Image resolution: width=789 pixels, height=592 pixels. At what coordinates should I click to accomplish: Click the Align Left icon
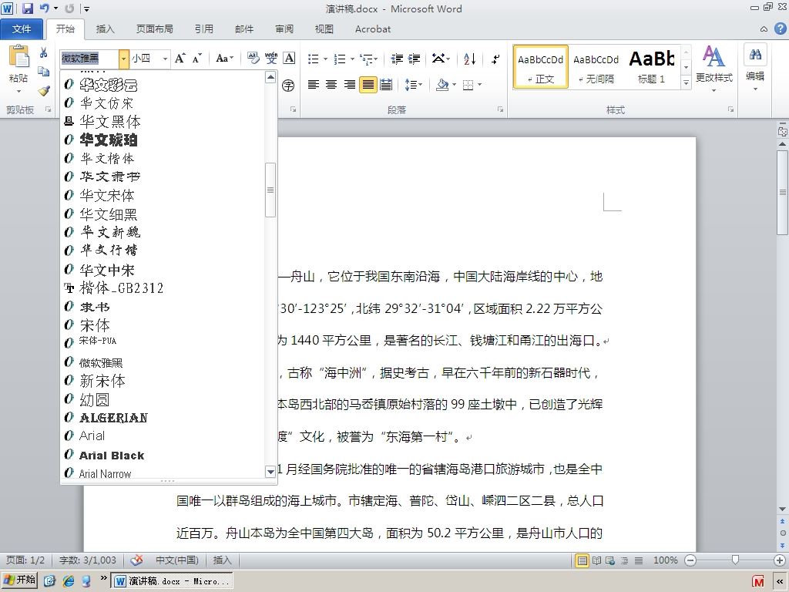(x=314, y=85)
